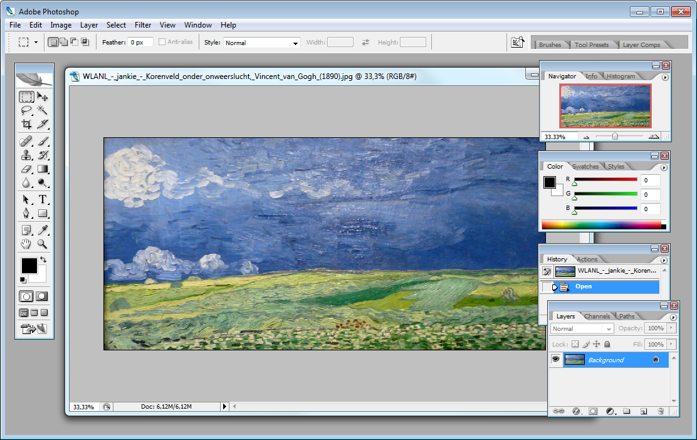Image resolution: width=697 pixels, height=440 pixels.
Task: Switch to the Swatches tab
Action: coord(585,166)
